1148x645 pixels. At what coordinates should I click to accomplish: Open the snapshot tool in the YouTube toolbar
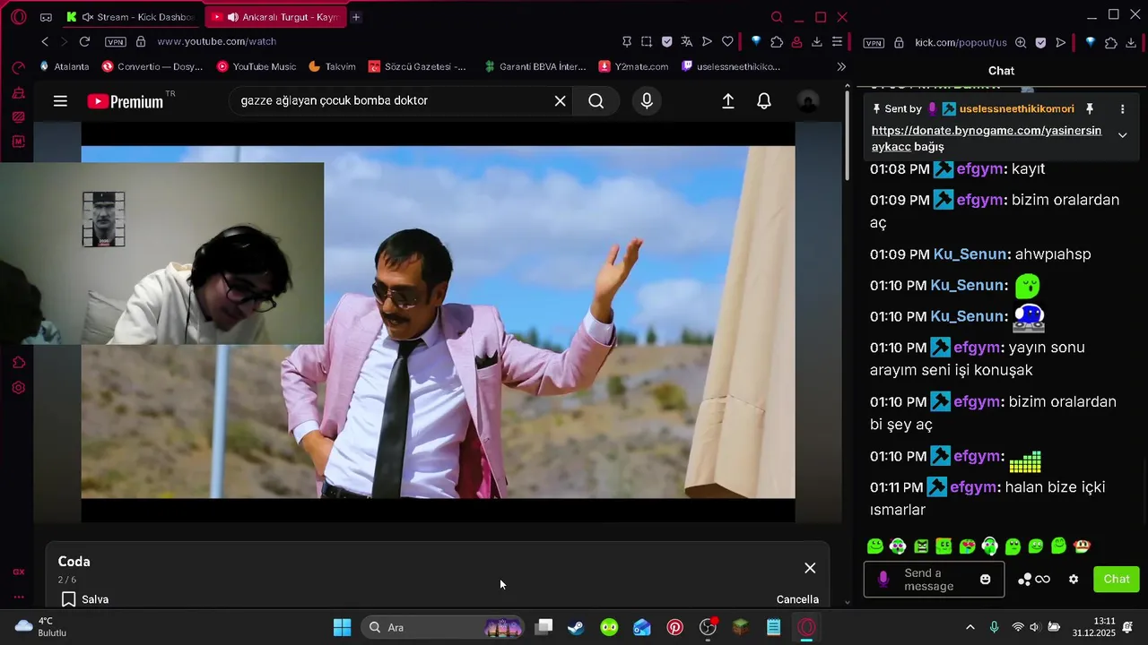647,41
